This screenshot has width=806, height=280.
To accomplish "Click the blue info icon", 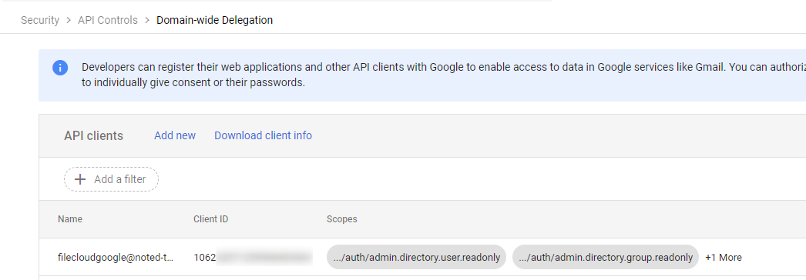I will [x=60, y=67].
